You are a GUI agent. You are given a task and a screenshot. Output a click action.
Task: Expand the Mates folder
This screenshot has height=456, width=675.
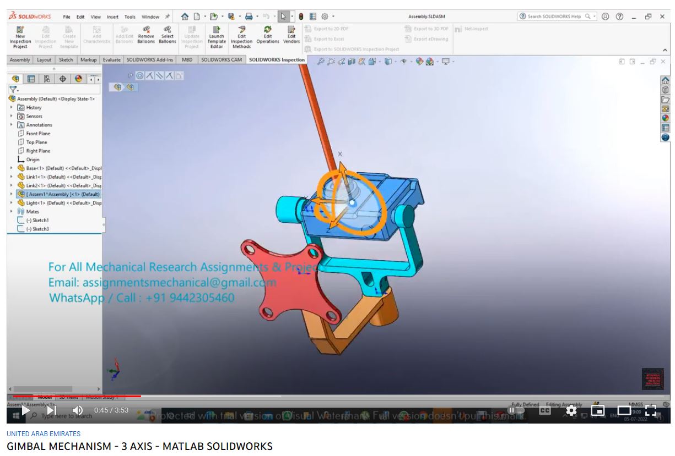click(11, 211)
